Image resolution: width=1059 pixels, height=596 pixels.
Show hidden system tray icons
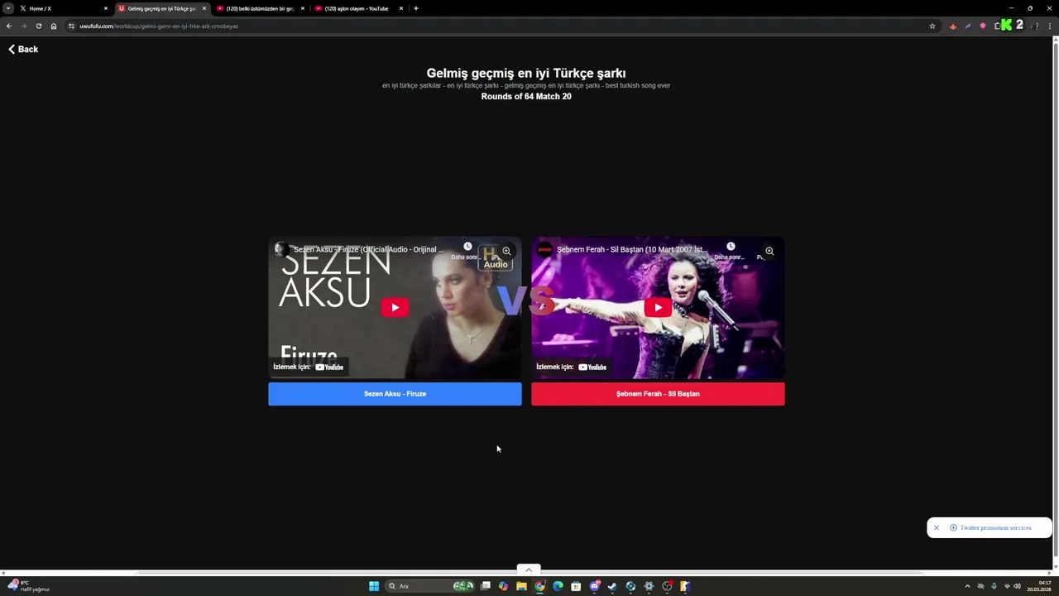point(967,586)
